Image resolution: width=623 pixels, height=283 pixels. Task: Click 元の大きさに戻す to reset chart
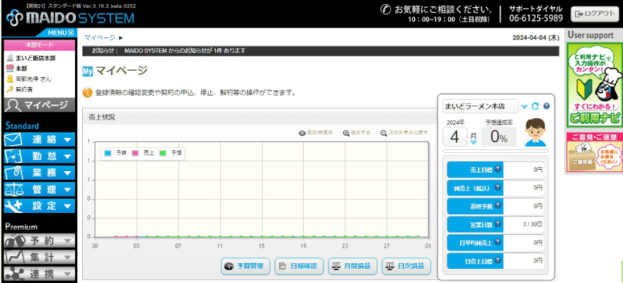404,132
